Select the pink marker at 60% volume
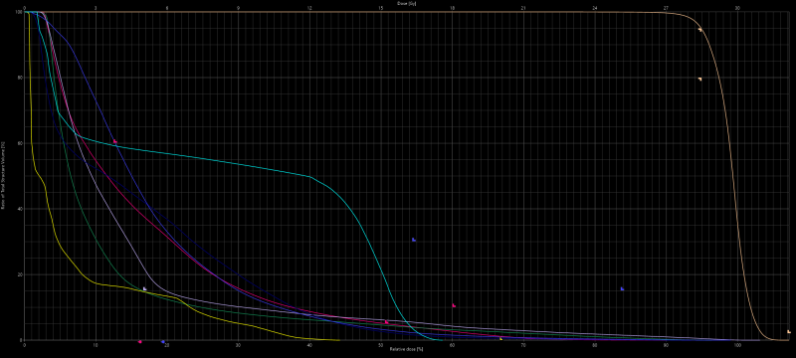Viewport: 796px width, 358px height. [x=115, y=141]
